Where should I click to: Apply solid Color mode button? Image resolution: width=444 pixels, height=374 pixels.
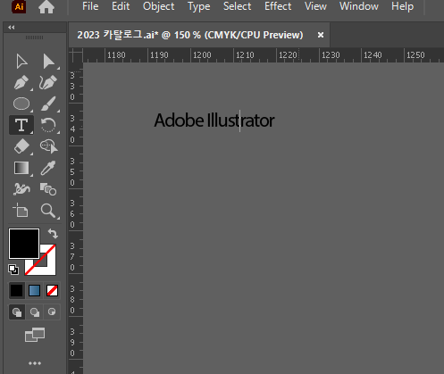(17, 290)
